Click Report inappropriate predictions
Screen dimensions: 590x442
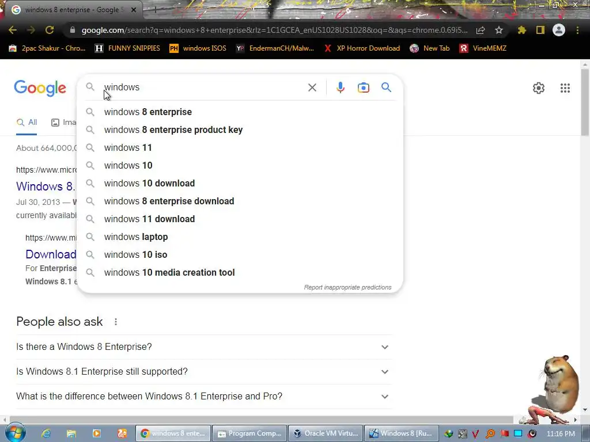click(347, 287)
